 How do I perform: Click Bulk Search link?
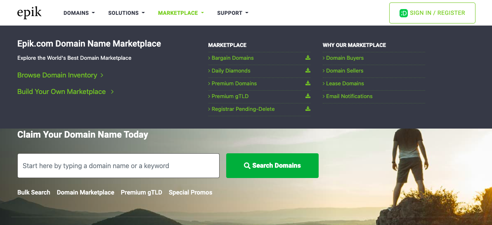pos(34,192)
